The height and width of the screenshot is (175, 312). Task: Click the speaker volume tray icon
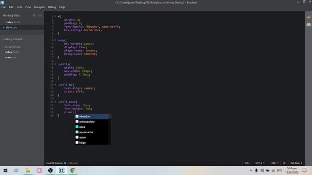(x=262, y=171)
